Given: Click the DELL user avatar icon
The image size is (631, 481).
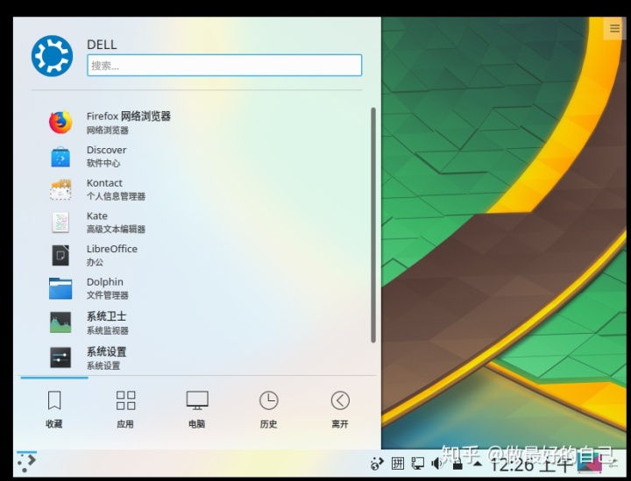Looking at the screenshot, I should pos(53,56).
